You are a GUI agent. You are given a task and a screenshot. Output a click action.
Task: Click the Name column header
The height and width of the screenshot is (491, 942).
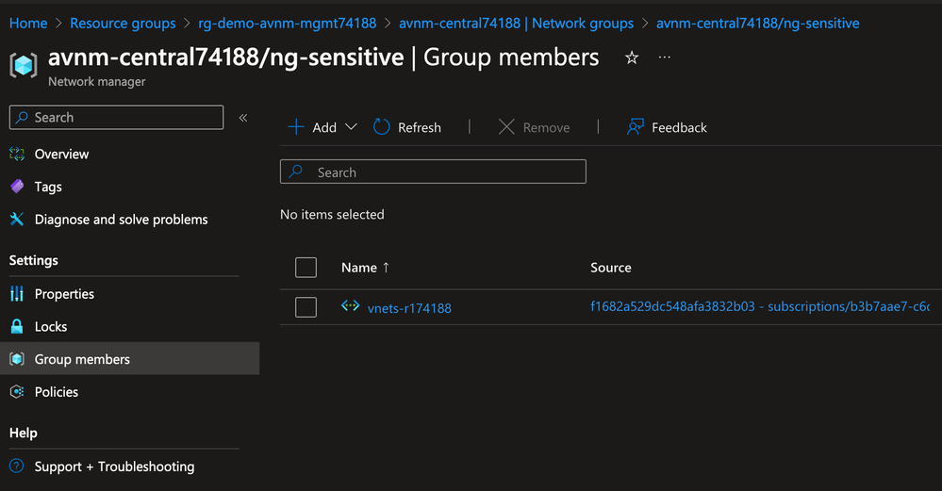pos(358,267)
